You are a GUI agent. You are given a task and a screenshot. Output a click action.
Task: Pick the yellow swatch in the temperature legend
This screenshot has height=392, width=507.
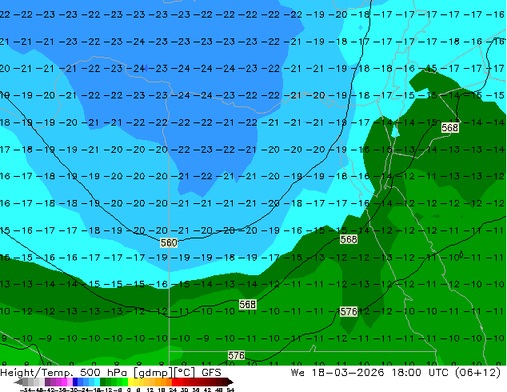pyautogui.click(x=130, y=382)
